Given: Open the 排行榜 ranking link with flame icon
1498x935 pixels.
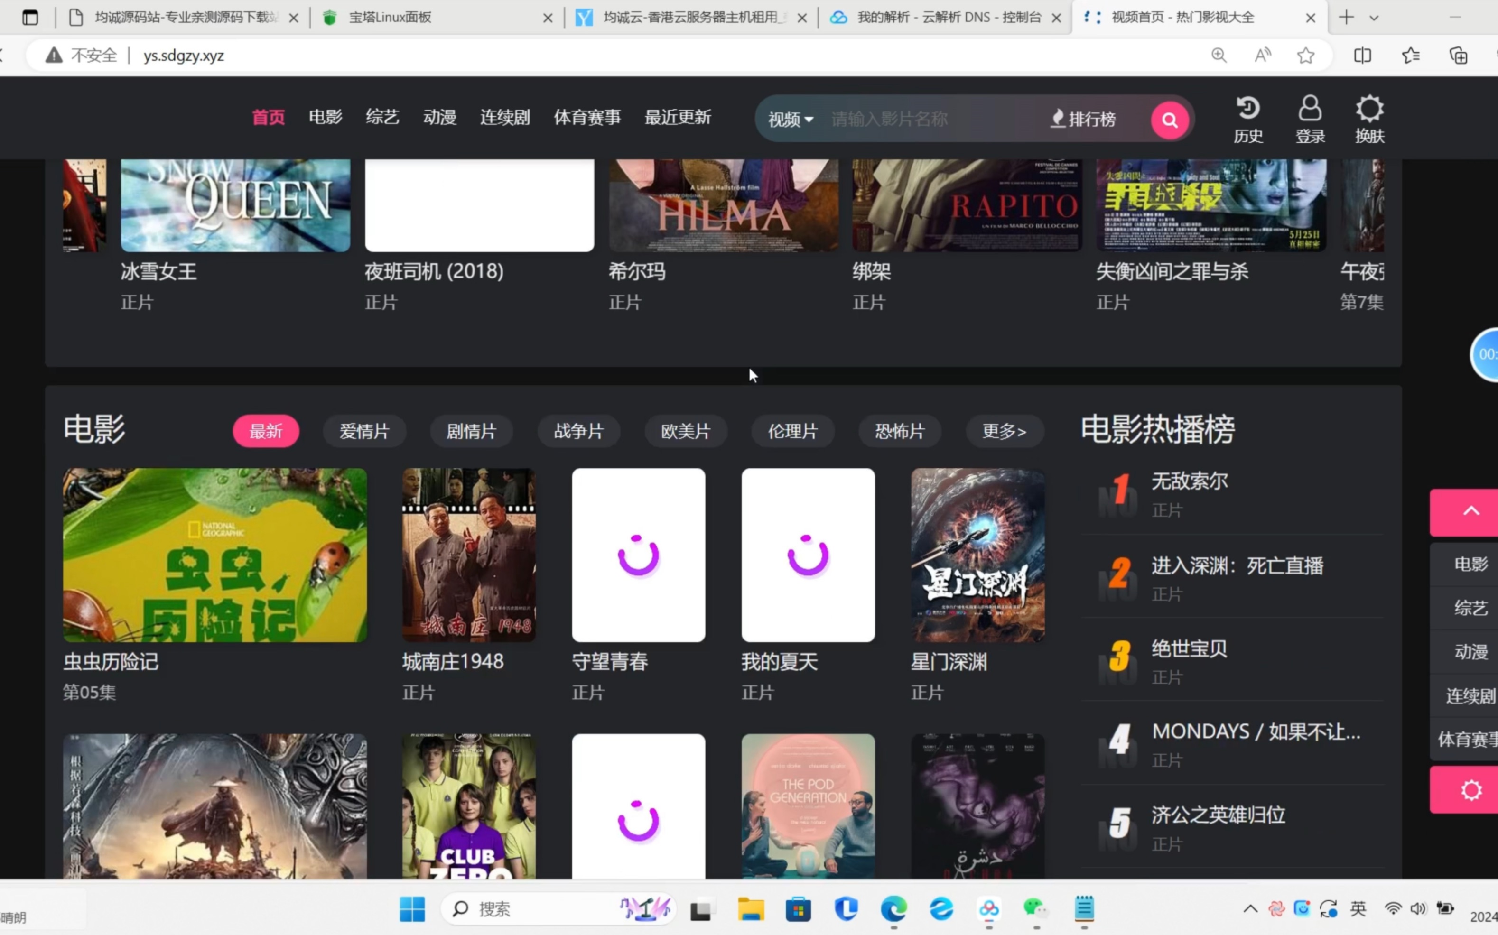Looking at the screenshot, I should 1084,119.
